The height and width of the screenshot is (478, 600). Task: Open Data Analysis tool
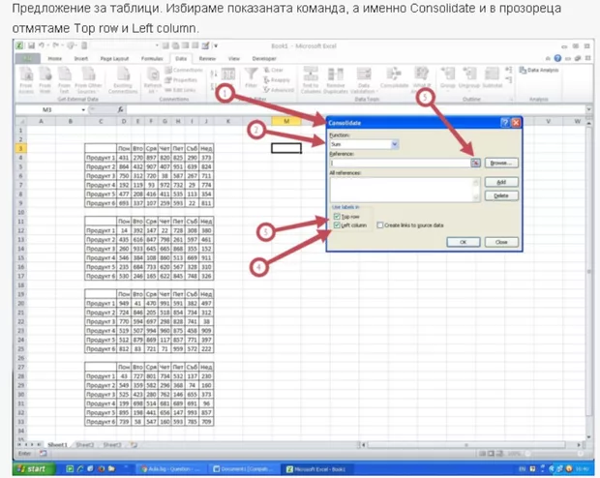pos(539,70)
